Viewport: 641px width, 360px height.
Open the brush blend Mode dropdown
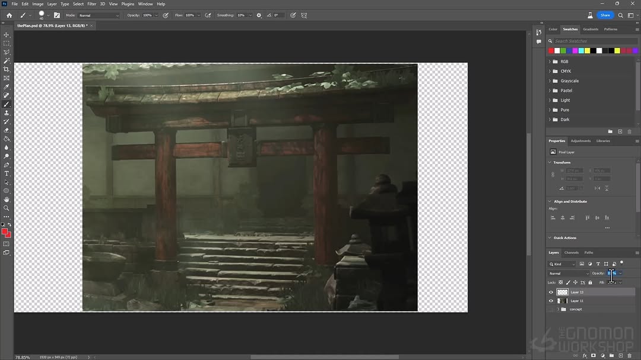99,15
